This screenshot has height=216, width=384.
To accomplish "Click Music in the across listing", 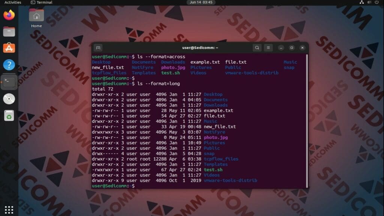I will tap(290, 62).
